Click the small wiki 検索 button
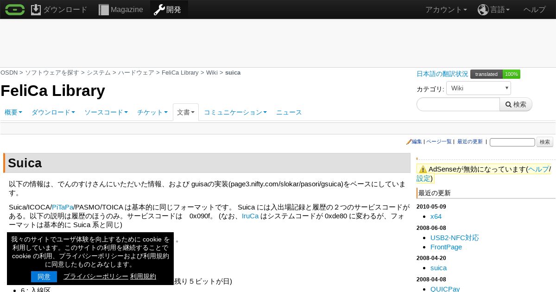Viewport: 556px width, 292px height. (x=545, y=142)
